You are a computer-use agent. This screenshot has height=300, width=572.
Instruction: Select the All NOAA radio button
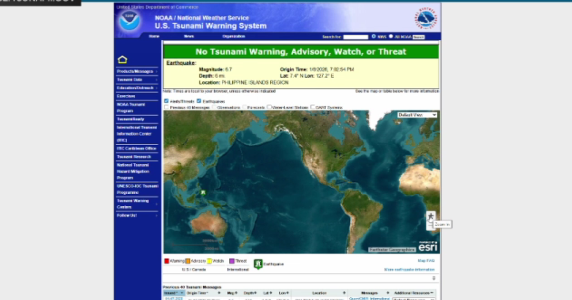point(390,37)
